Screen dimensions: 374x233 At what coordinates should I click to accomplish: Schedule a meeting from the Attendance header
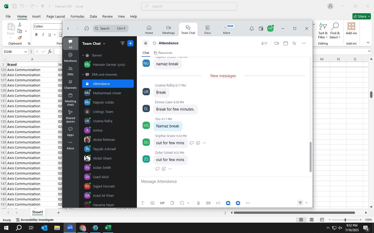pyautogui.click(x=286, y=43)
